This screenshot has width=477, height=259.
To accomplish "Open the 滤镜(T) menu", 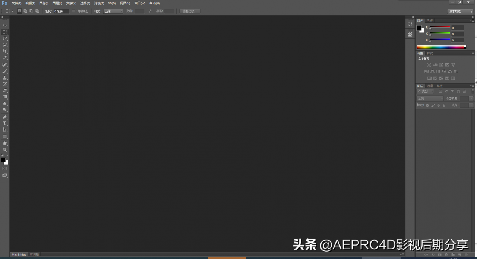I will [x=99, y=3].
